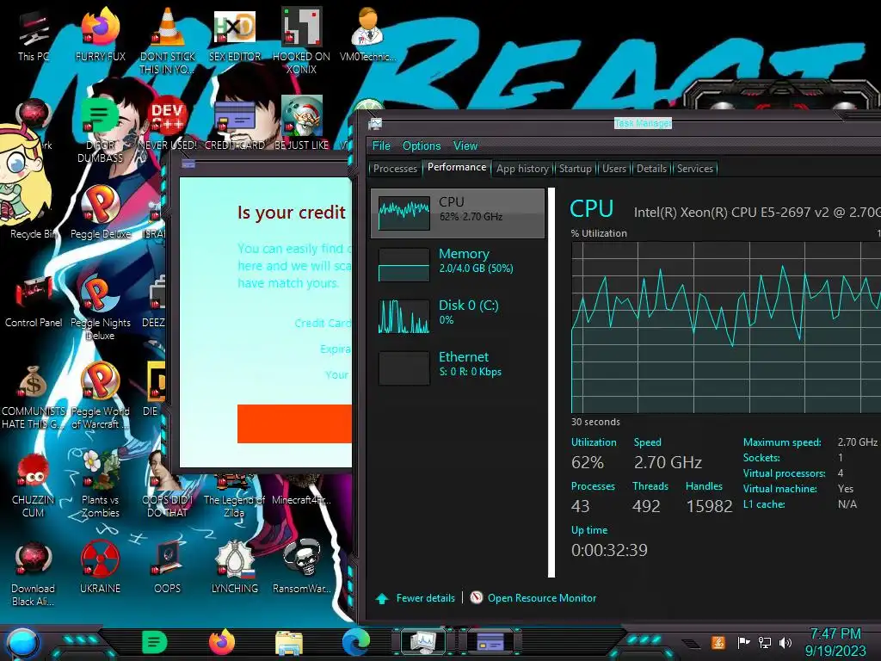This screenshot has width=881, height=661.
Task: Switch to Task Manager taskbar button
Action: tap(423, 642)
